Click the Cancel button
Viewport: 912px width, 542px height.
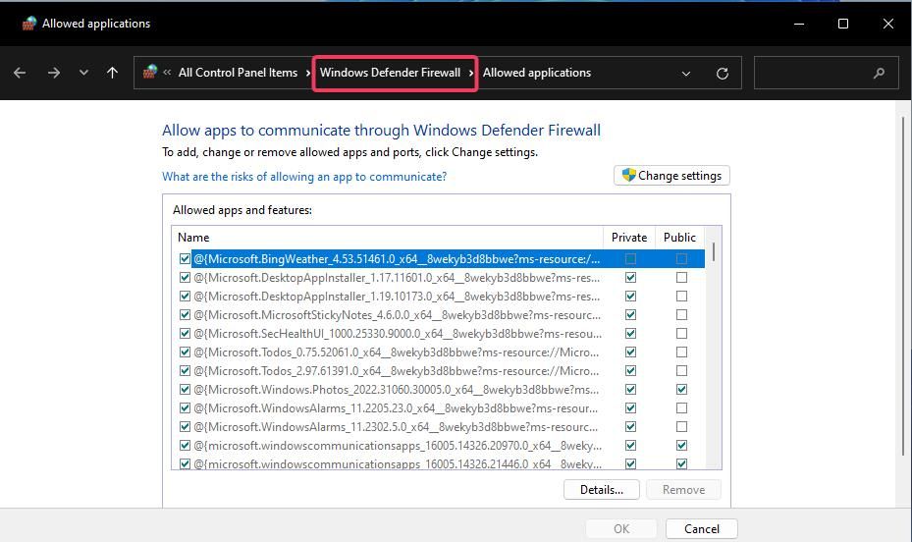coord(701,528)
